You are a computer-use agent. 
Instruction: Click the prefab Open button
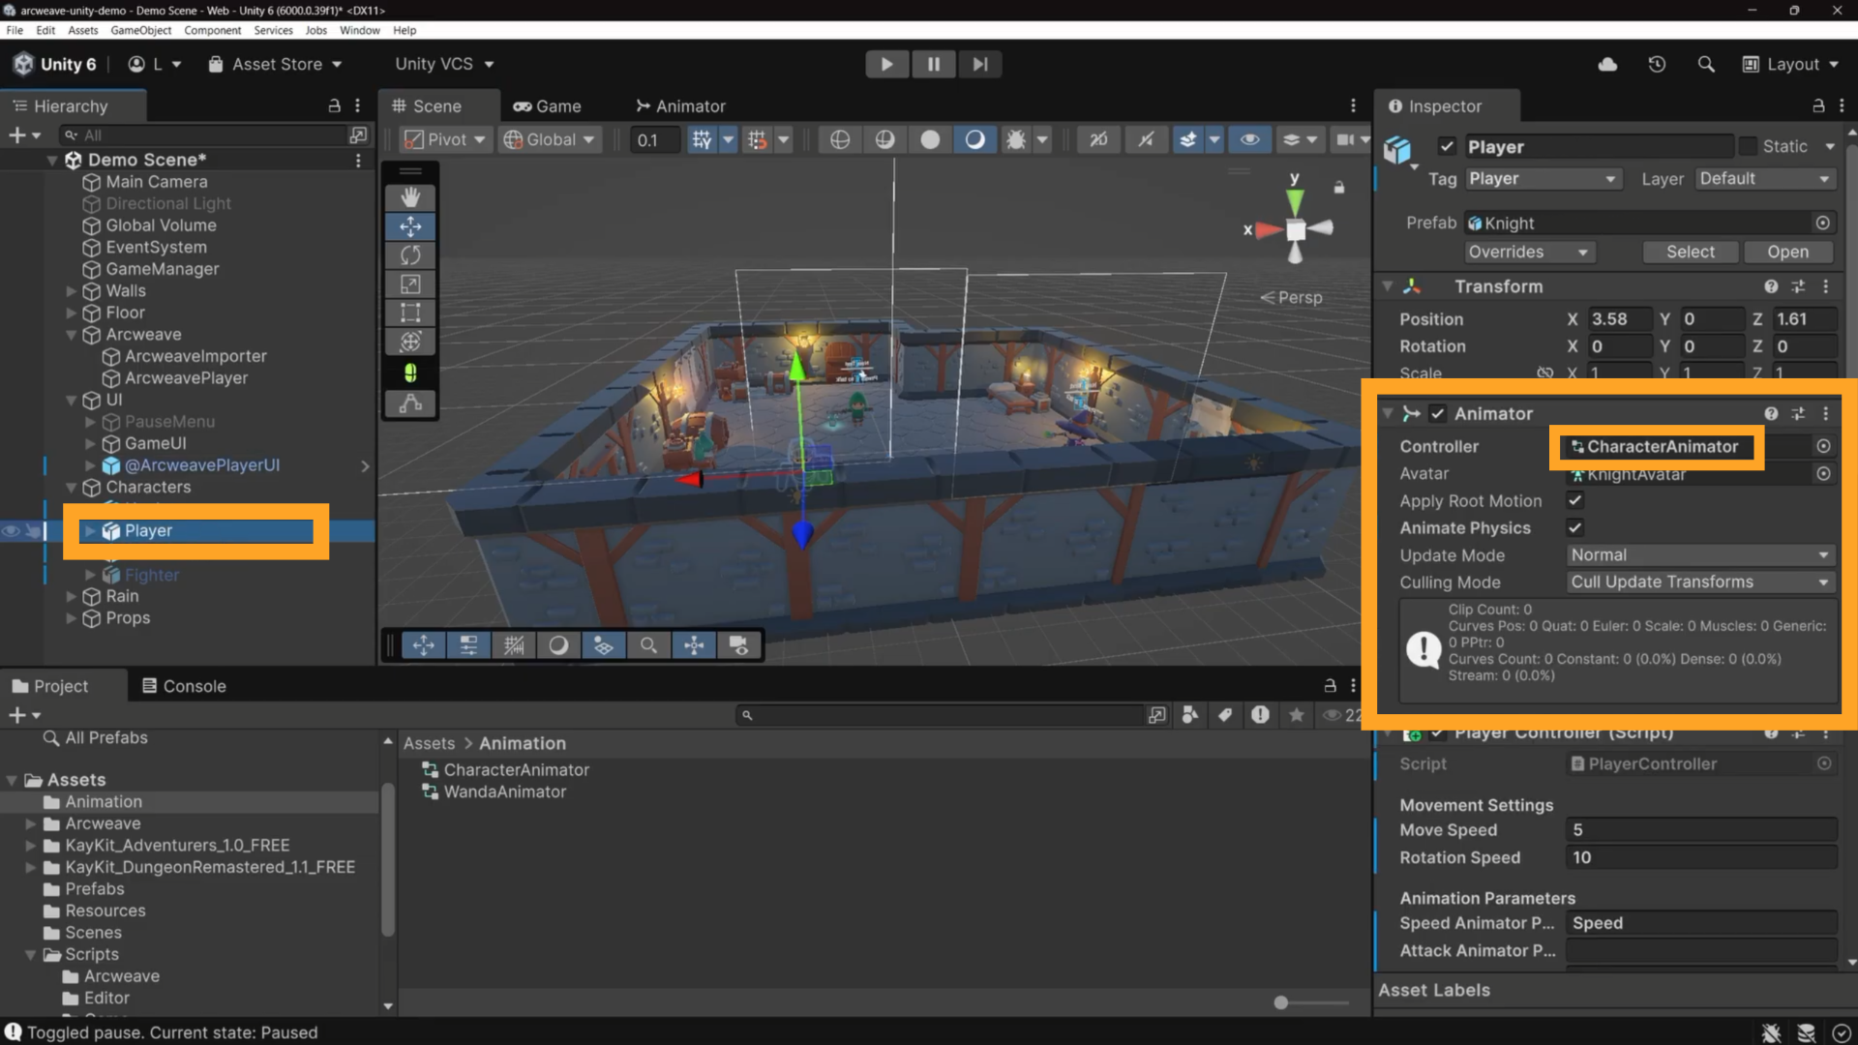pyautogui.click(x=1787, y=252)
